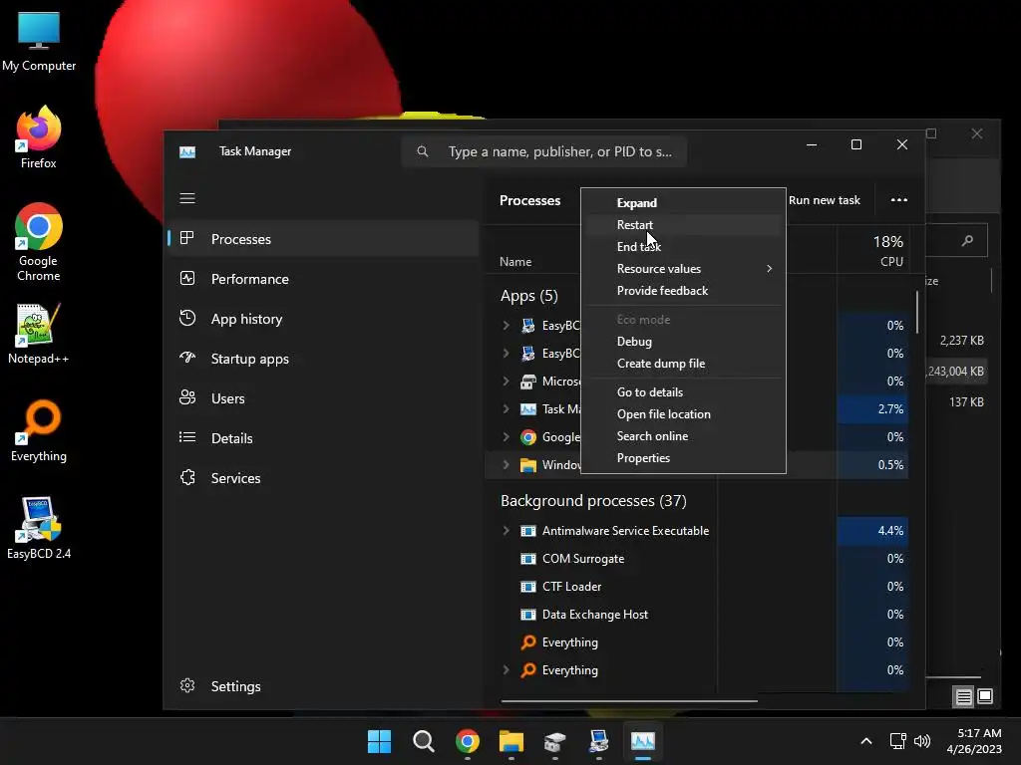Expand the Task Manager process row
Screen dimensions: 1021x765
(x=506, y=409)
